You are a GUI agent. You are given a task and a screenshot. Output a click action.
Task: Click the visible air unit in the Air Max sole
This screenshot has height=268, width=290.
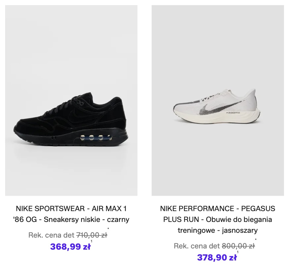point(96,139)
